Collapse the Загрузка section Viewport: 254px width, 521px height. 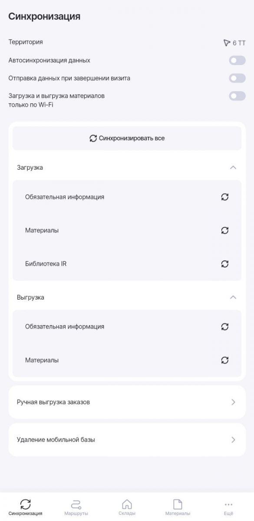(233, 168)
